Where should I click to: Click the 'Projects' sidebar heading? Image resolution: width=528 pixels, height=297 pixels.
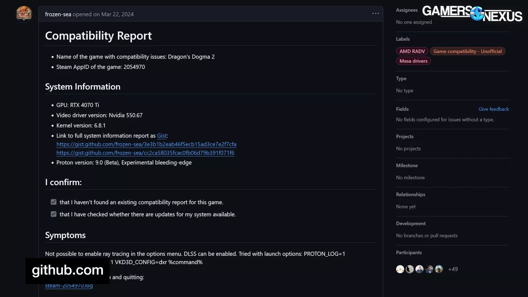[x=405, y=137]
